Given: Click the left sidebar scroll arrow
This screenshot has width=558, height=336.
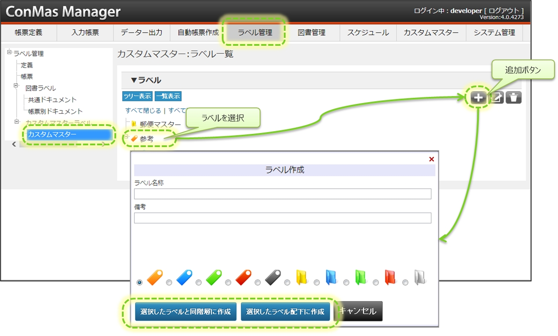Looking at the screenshot, I should click(14, 144).
